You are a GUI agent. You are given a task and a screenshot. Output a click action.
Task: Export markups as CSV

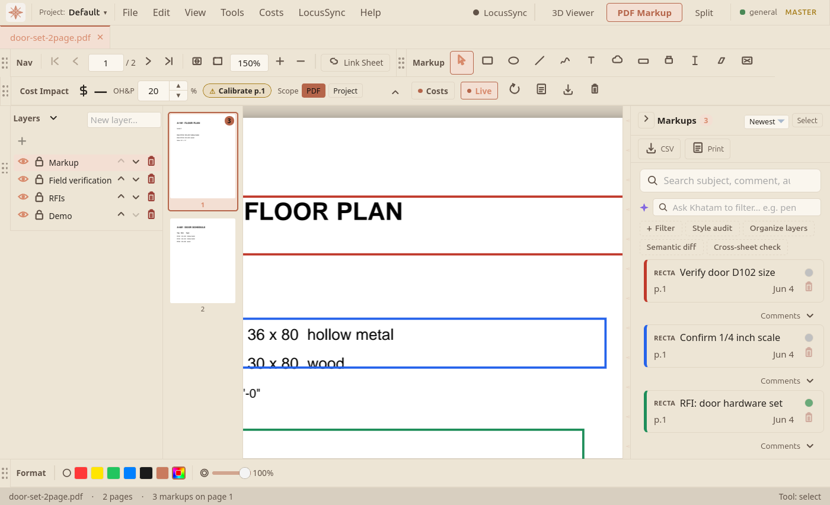(659, 149)
